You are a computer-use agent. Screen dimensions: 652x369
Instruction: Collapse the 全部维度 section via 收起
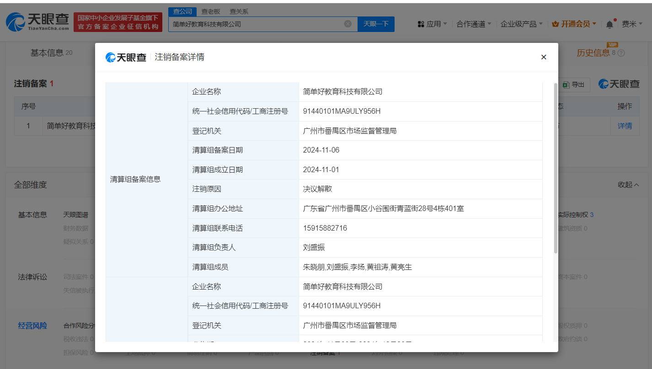tap(628, 184)
